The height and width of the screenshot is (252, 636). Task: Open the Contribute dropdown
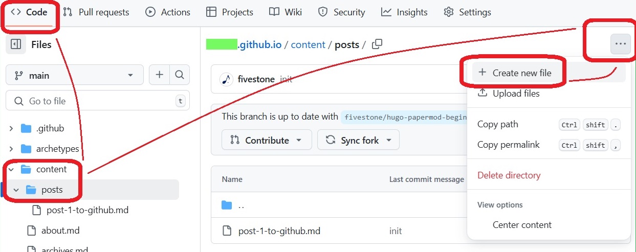click(x=266, y=140)
